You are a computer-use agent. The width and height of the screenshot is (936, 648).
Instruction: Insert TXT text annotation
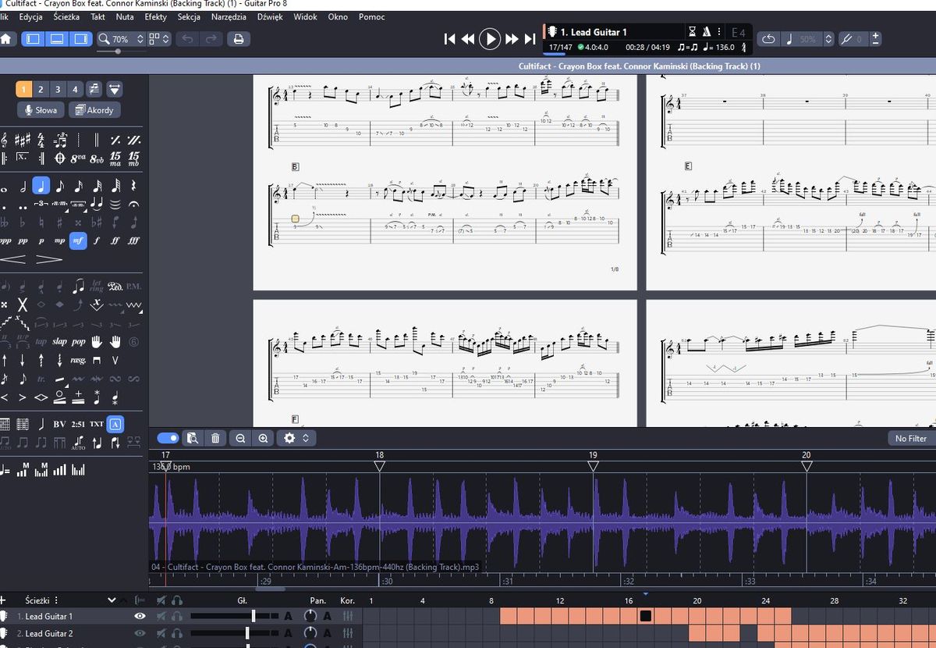[97, 424]
